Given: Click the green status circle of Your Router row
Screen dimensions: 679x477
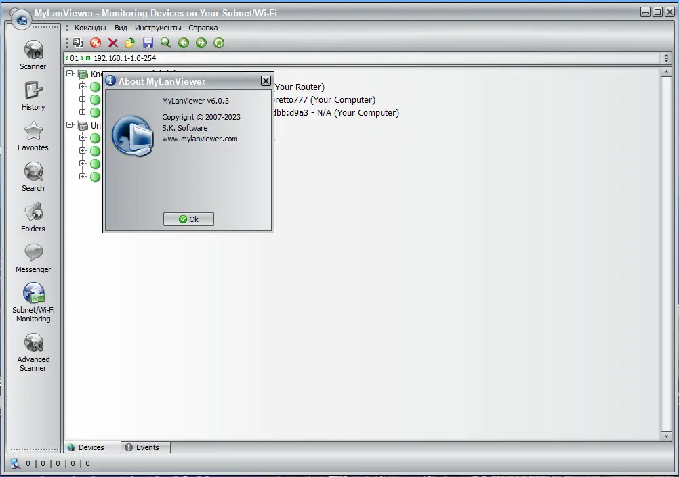Looking at the screenshot, I should point(95,87).
